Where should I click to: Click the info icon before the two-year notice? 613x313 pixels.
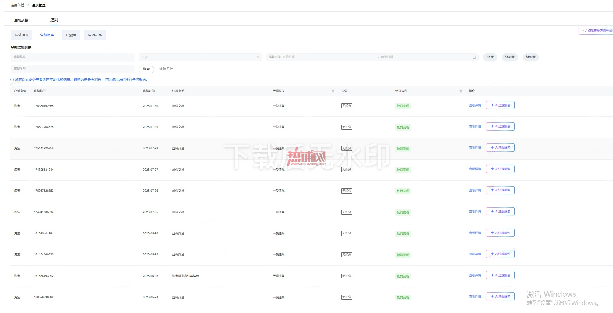(12, 80)
